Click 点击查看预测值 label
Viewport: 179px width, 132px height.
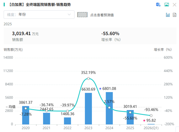pyautogui.click(x=102, y=15)
